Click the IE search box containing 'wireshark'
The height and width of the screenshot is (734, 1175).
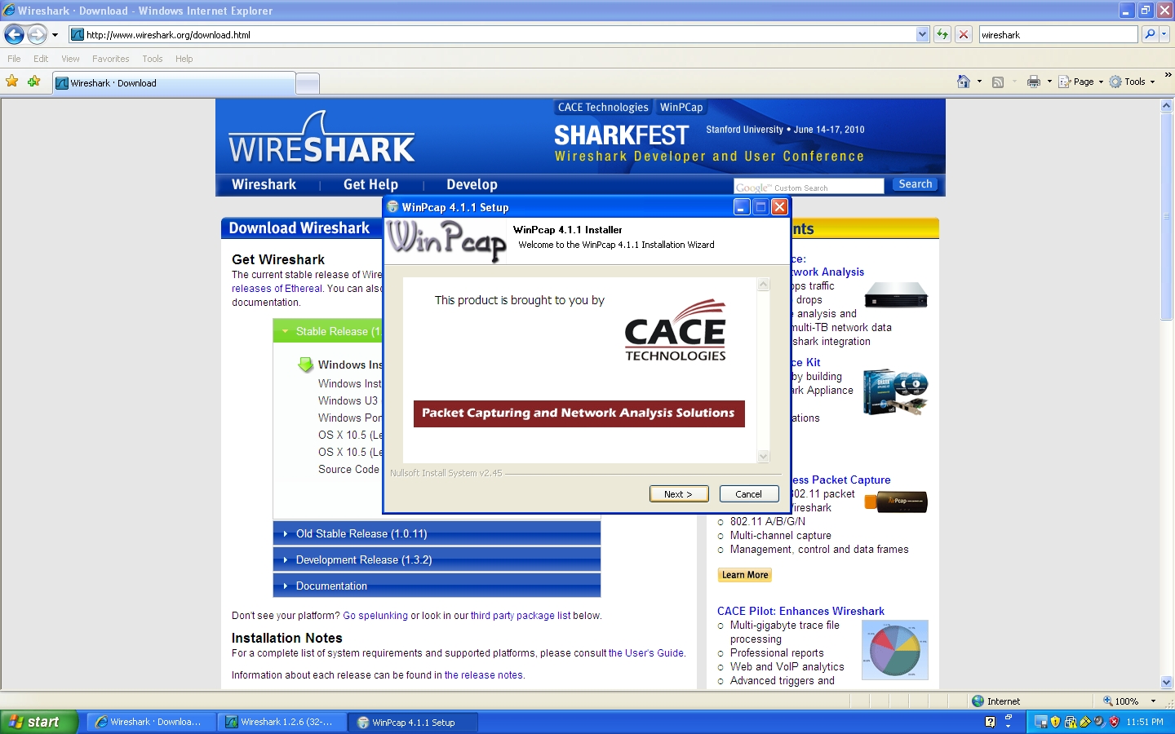coord(1057,34)
